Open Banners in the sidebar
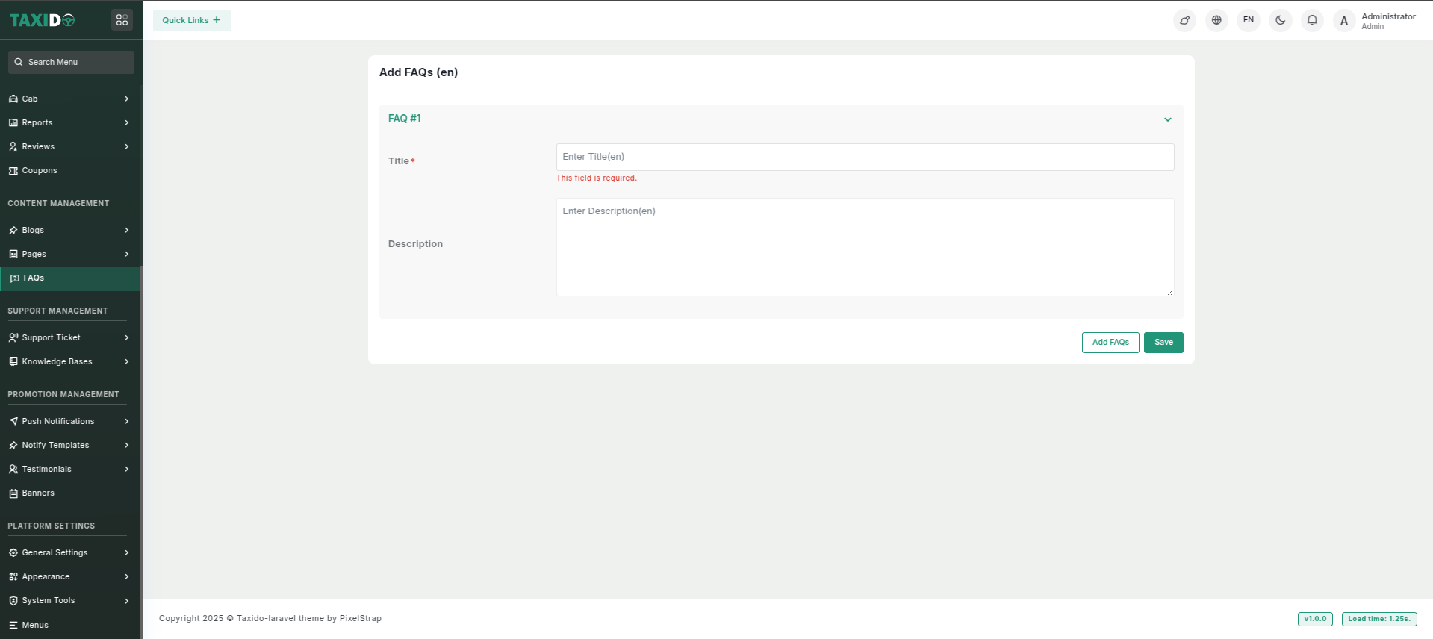The height and width of the screenshot is (639, 1433). (38, 493)
